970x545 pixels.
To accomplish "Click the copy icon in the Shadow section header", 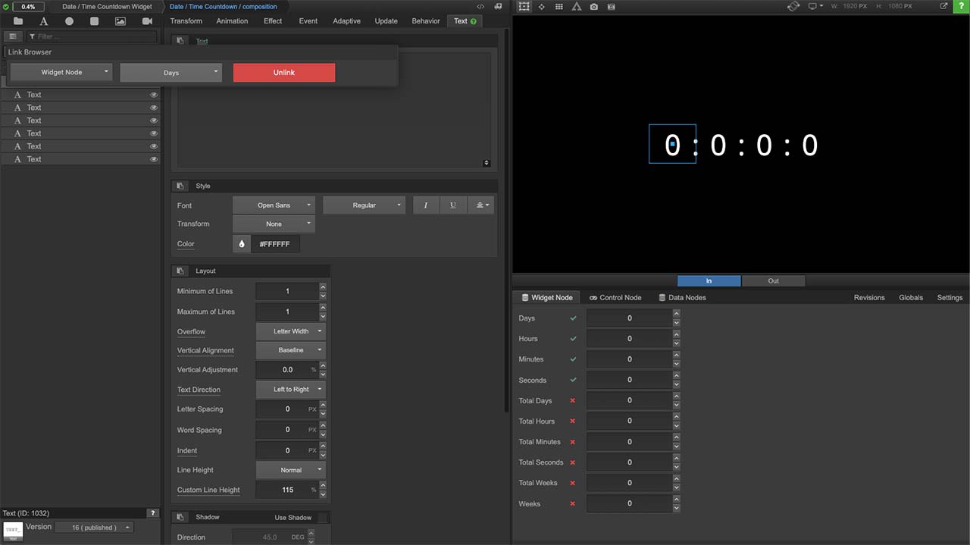I will coord(180,517).
